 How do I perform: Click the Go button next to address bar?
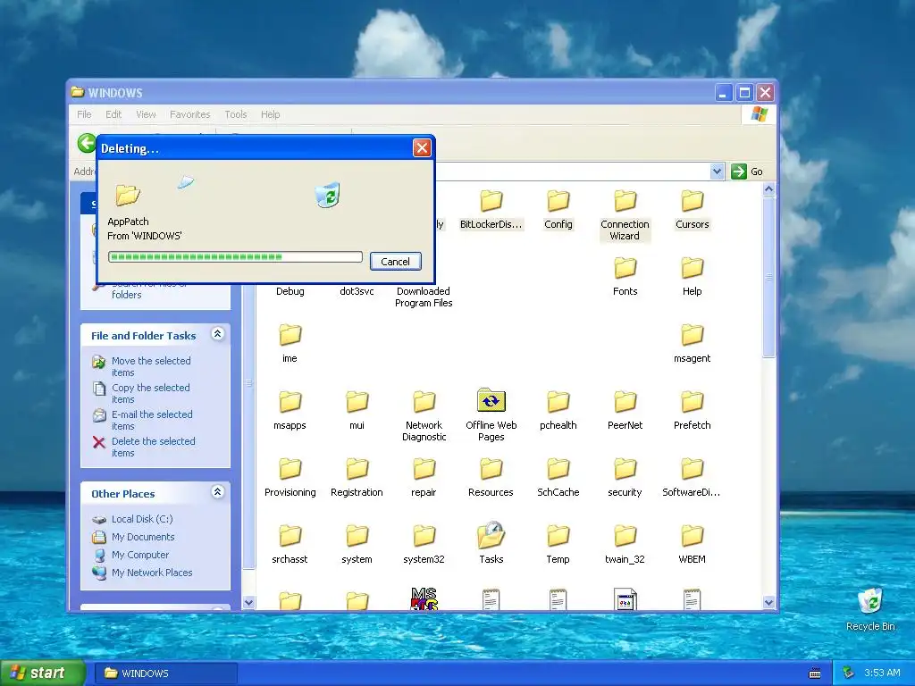(x=748, y=171)
